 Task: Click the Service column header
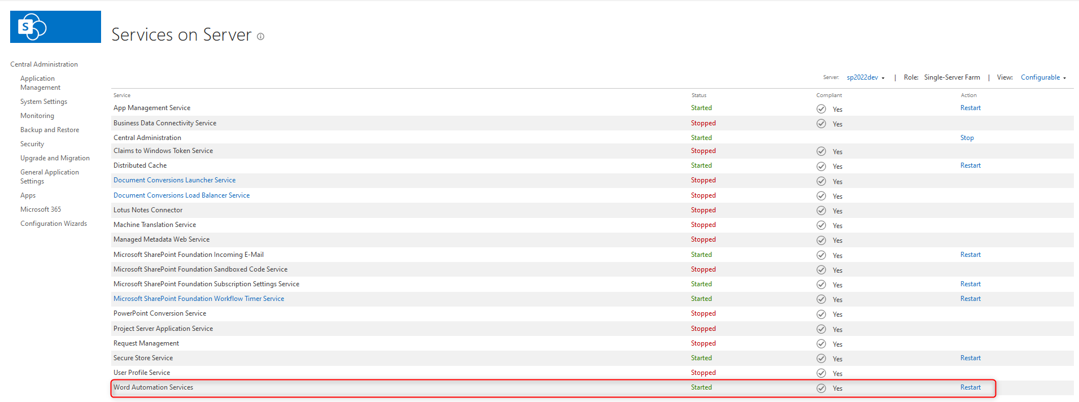pos(122,95)
